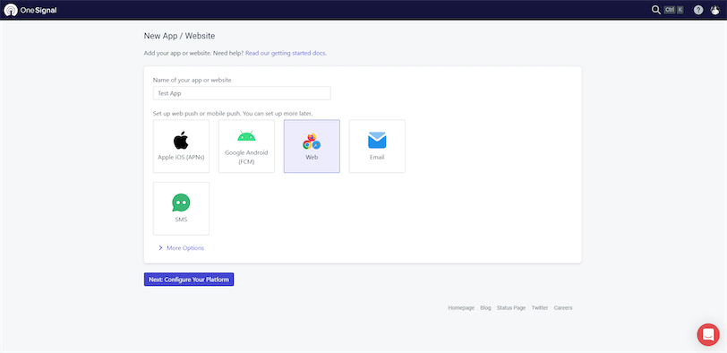The height and width of the screenshot is (353, 727).
Task: Click the Name of your app or website label
Action: (192, 80)
